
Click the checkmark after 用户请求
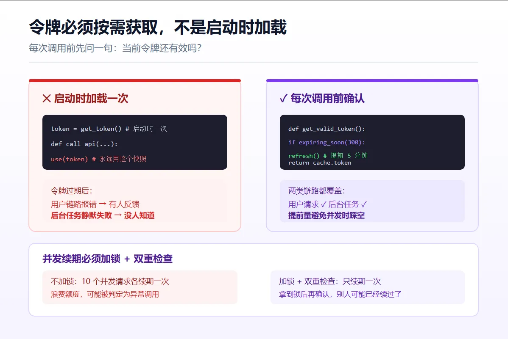324,204
